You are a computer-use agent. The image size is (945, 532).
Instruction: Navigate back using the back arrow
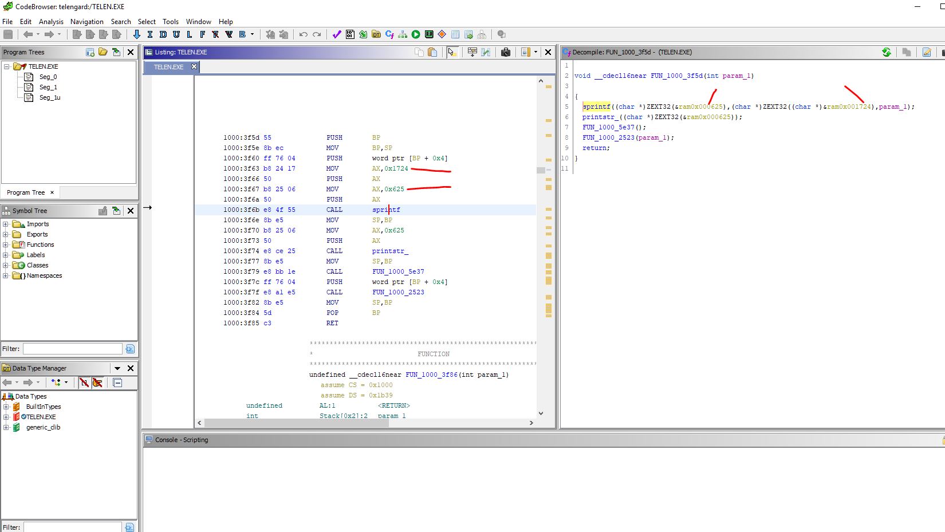coord(28,34)
